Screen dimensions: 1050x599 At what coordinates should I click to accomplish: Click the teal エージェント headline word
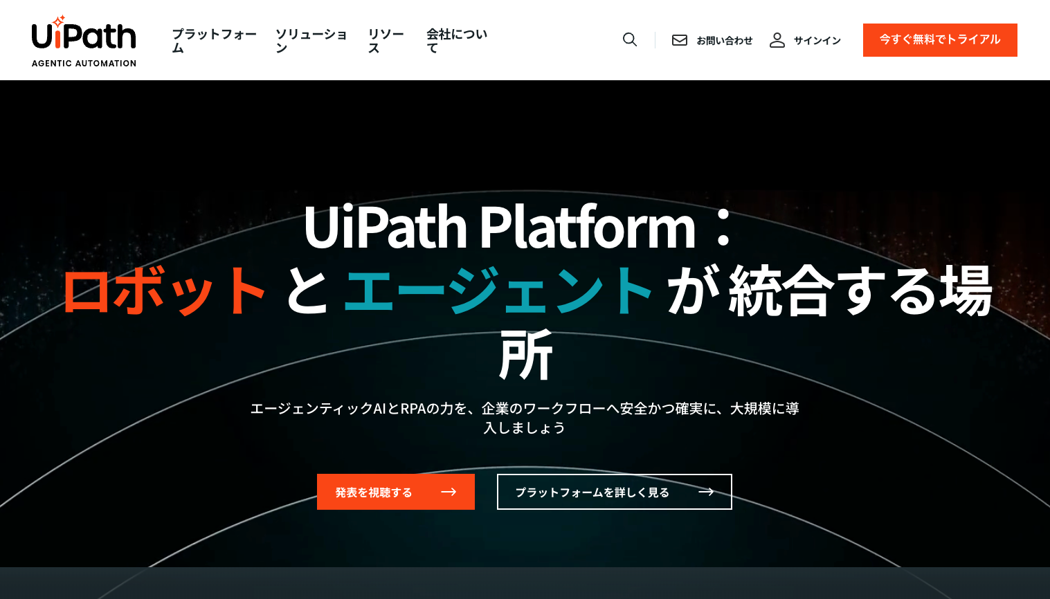click(x=498, y=291)
